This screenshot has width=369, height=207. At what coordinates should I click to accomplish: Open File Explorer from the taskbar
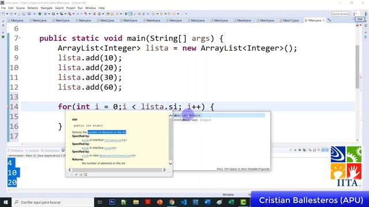(136, 202)
